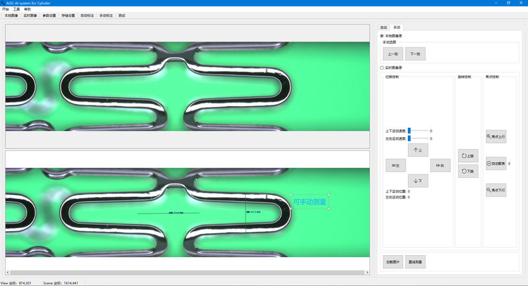528x286 pixels.
Task: Start auto focus (自动聚焦)
Action: 496,163
